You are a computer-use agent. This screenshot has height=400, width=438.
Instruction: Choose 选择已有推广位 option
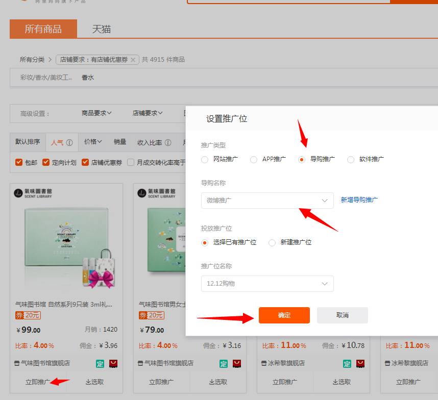(205, 243)
